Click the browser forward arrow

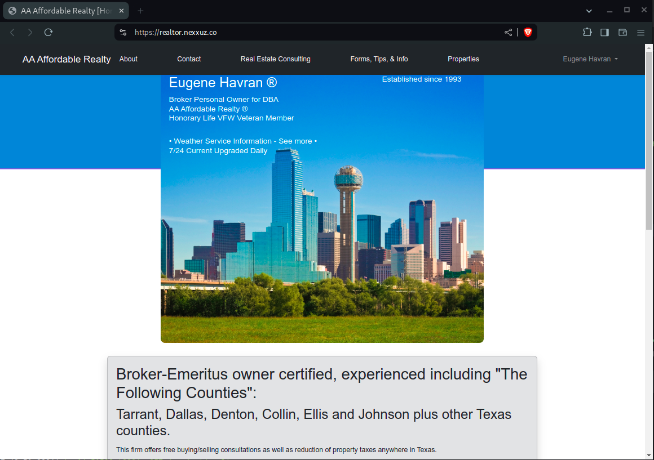point(30,33)
